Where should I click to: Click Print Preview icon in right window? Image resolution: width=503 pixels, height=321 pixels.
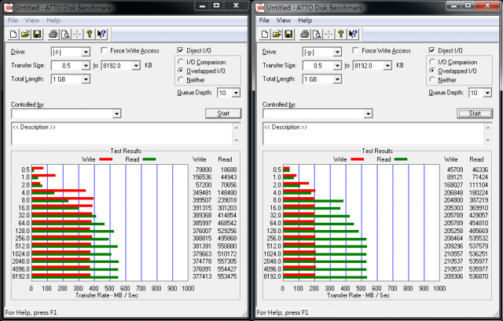(317, 34)
